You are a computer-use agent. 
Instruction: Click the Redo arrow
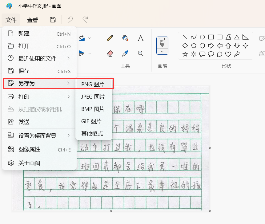85,20
